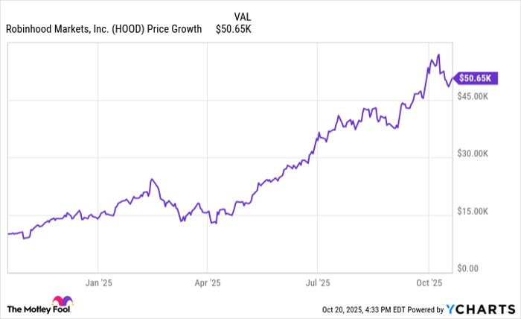Select the Jul '25 axis label
Image resolution: width=521 pixels, height=319 pixels.
[x=317, y=283]
